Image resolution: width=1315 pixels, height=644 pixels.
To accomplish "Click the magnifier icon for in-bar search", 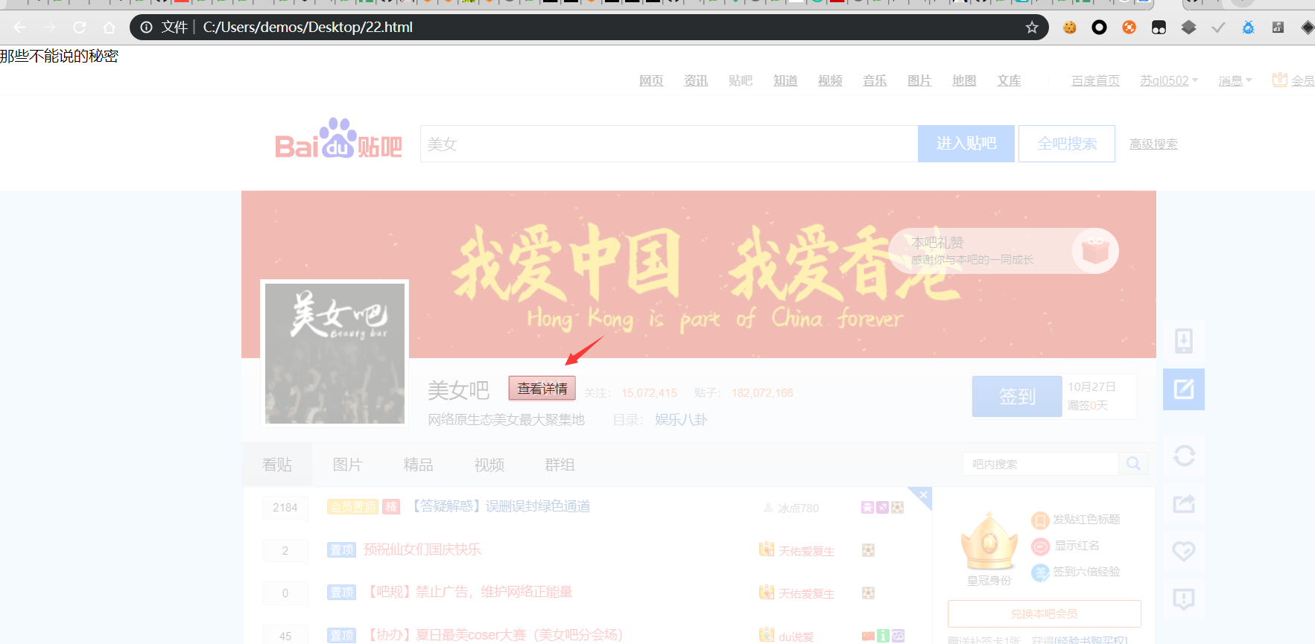I will click(1133, 464).
